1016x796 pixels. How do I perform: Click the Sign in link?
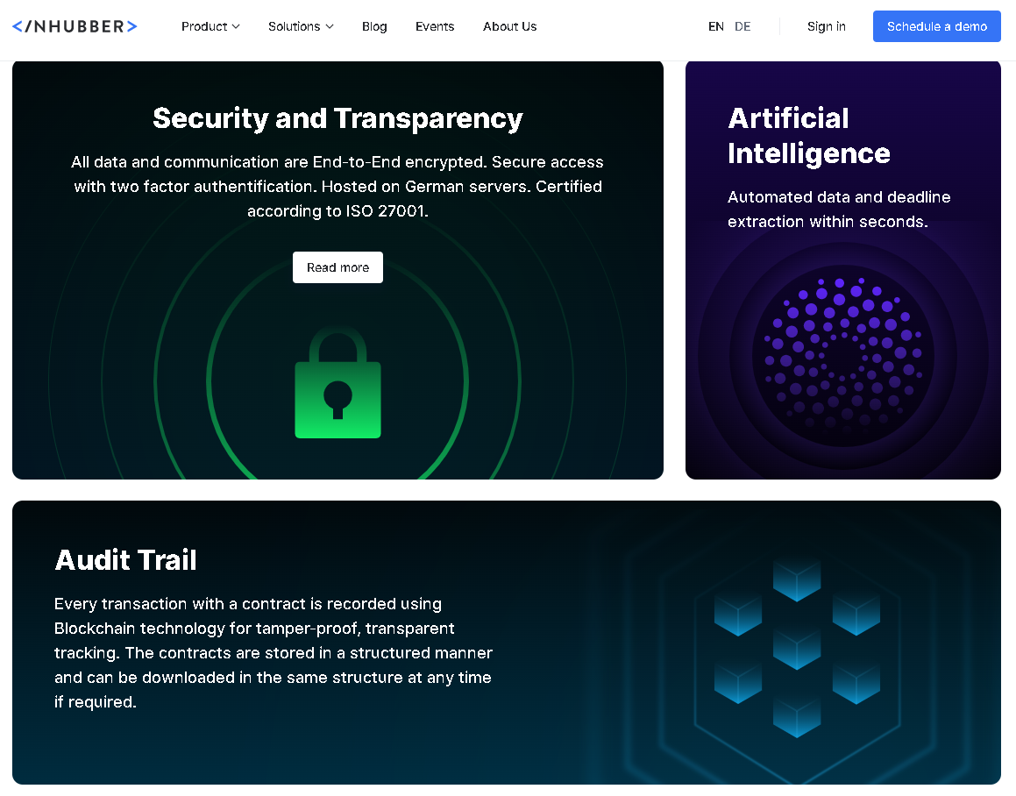point(826,26)
